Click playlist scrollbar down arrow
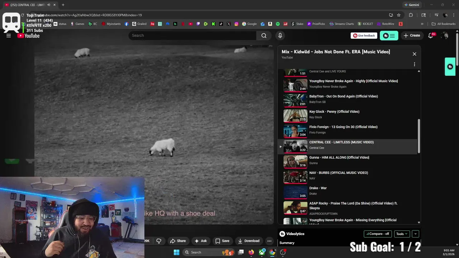The image size is (459, 258). (419, 223)
